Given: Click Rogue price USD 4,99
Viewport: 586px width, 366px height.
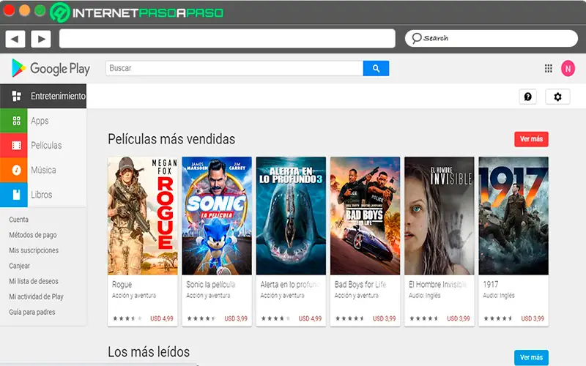Looking at the screenshot, I should 162,318.
